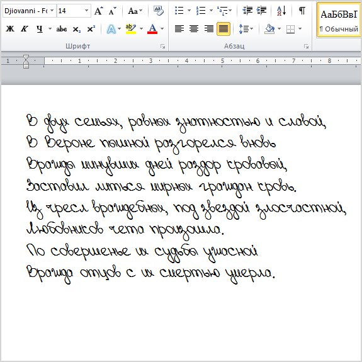Click the Sort (А-Я) icon
Viewport: 362px width, 362px height.
pos(281,11)
